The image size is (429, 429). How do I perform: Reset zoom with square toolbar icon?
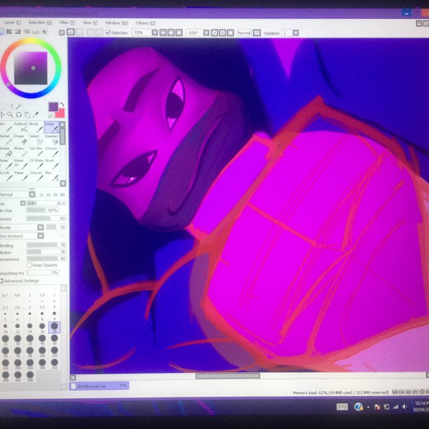pyautogui.click(x=179, y=33)
